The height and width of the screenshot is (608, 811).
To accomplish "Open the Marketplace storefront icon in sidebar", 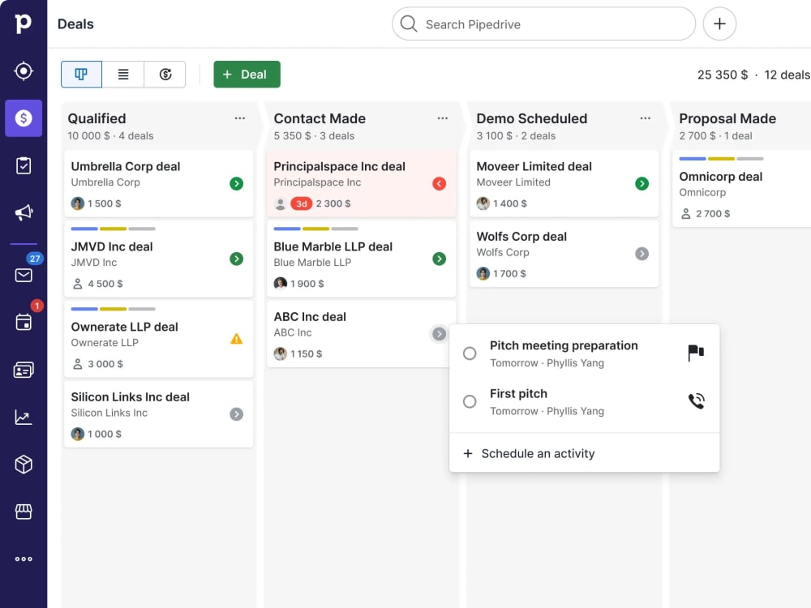I will click(24, 512).
